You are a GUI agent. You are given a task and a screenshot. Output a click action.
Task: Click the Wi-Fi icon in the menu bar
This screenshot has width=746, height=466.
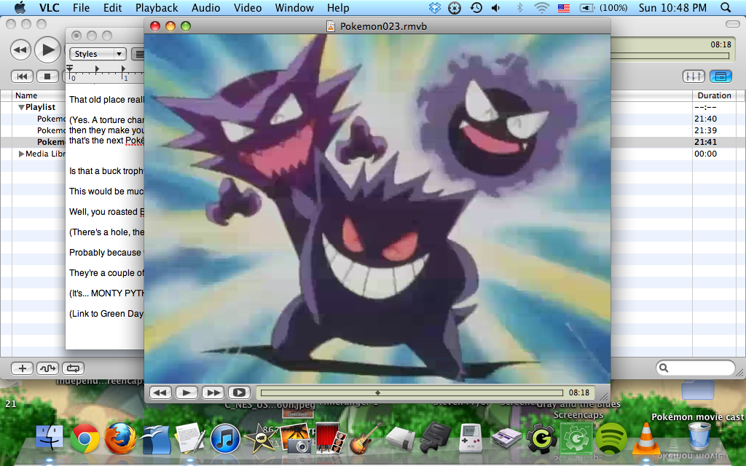coord(541,7)
